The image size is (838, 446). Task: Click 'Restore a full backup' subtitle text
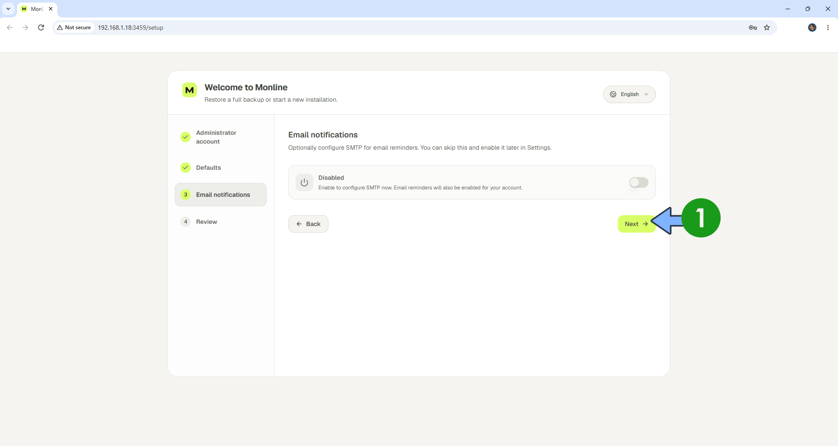[x=271, y=99]
